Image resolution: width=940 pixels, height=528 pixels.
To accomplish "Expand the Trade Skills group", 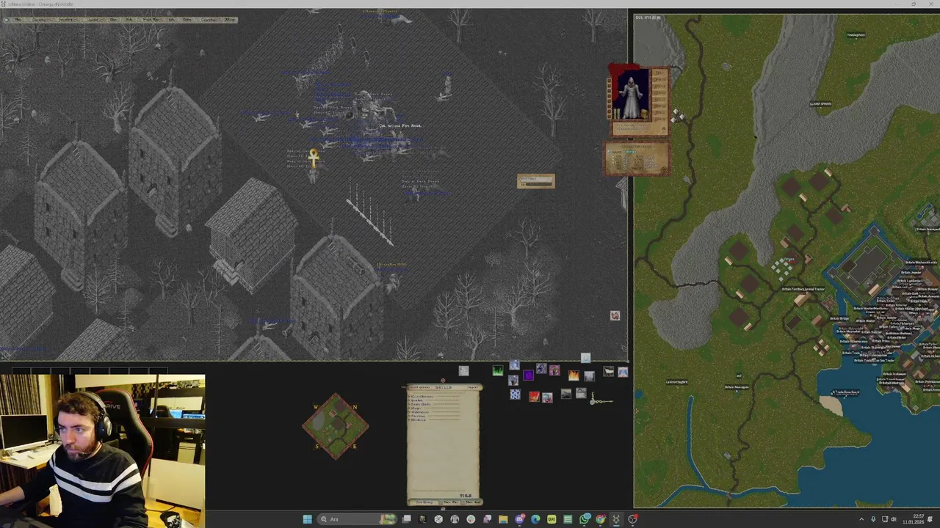I will point(408,404).
